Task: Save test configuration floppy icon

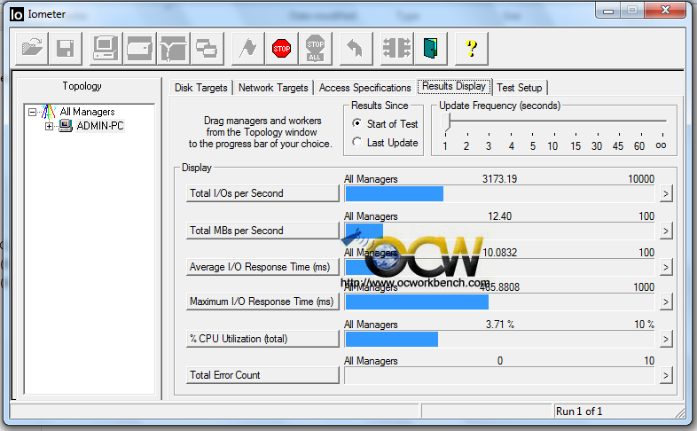Action: click(66, 48)
